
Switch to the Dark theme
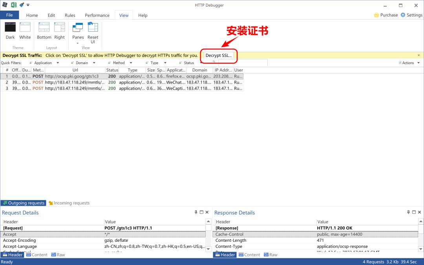[x=10, y=31]
